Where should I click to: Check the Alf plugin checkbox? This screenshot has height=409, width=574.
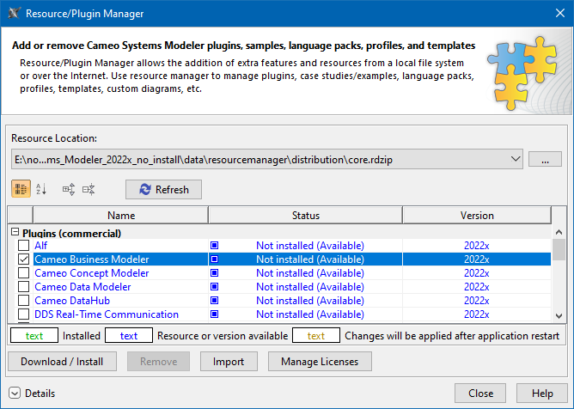click(24, 246)
